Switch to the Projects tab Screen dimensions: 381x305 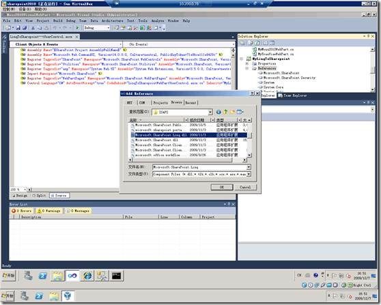160,103
